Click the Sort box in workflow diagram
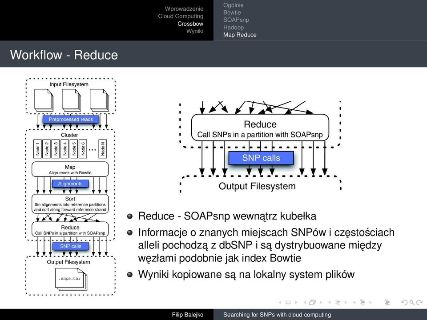 pyautogui.click(x=70, y=204)
